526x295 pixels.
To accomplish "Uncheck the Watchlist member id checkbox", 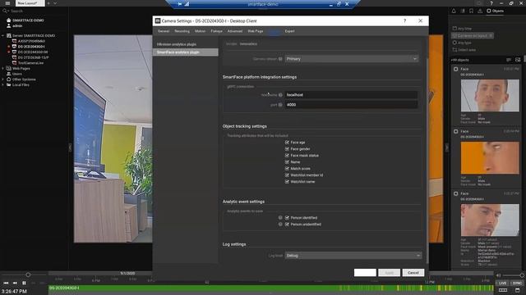I will pos(287,175).
